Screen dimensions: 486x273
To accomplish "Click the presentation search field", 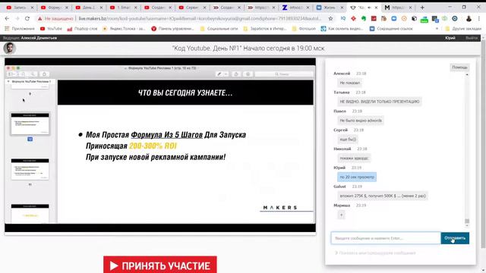I will point(283,74).
